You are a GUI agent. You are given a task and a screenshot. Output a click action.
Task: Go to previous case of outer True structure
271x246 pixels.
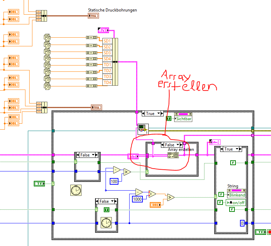point(143,113)
